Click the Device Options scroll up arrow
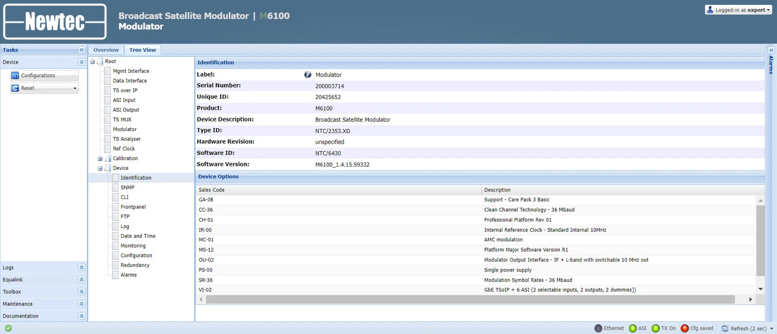The height and width of the screenshot is (334, 777). tap(760, 200)
